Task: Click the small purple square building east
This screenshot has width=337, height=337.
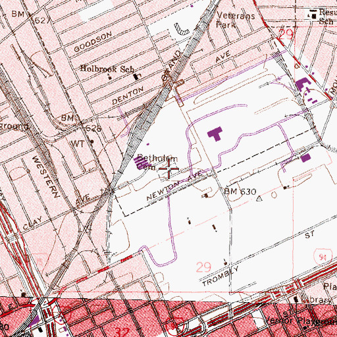Action: tap(306, 158)
